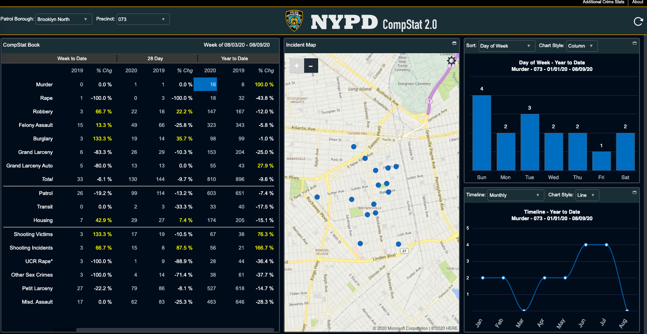Open the Patrol Borough dropdown
The height and width of the screenshot is (334, 647).
pyautogui.click(x=63, y=19)
